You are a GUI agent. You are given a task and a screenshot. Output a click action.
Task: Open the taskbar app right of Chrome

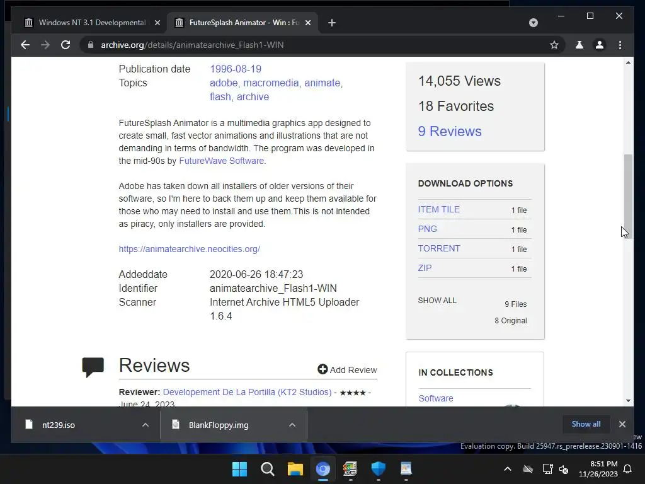(x=350, y=469)
